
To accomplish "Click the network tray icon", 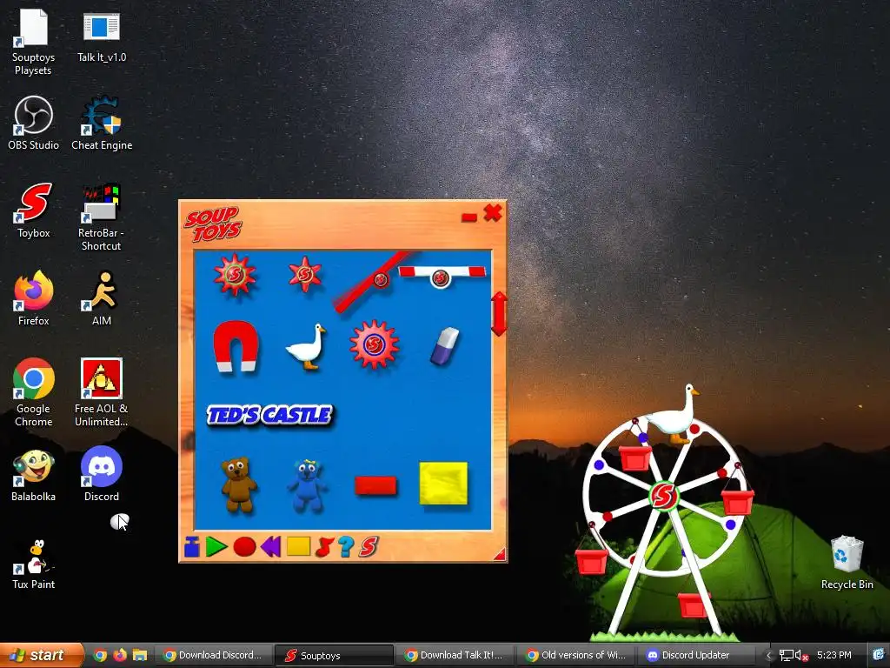I will 786,655.
